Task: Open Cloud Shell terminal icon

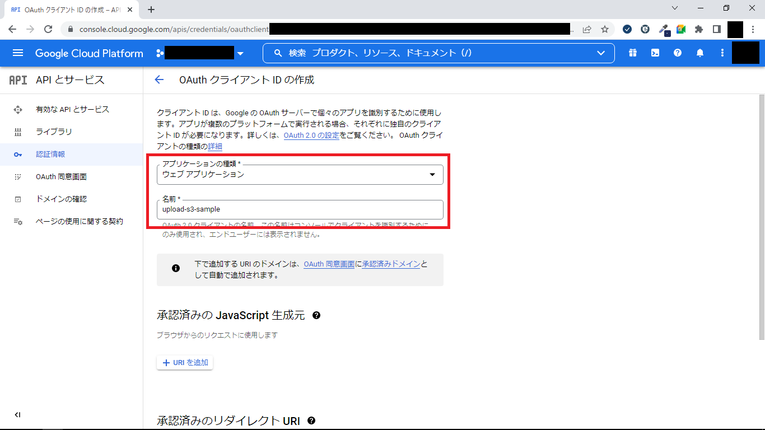Action: click(655, 53)
